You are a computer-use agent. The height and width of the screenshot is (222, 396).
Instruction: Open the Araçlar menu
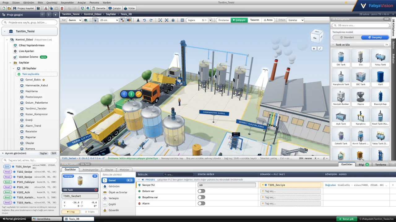point(82,2)
